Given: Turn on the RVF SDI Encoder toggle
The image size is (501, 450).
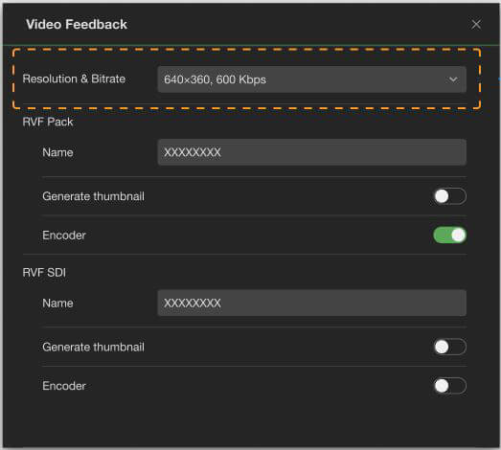Looking at the screenshot, I should pos(450,386).
